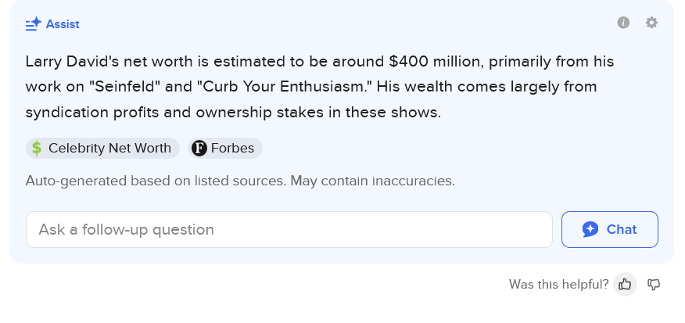
Task: Open the info icon in the Assist header
Action: (623, 23)
